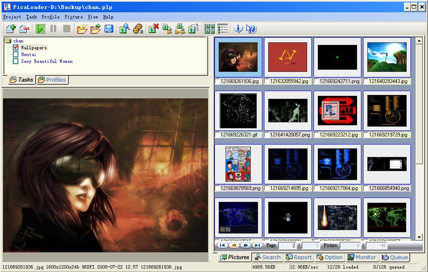Switch to the Profiles tab
This screenshot has height=272, width=428.
click(x=52, y=80)
